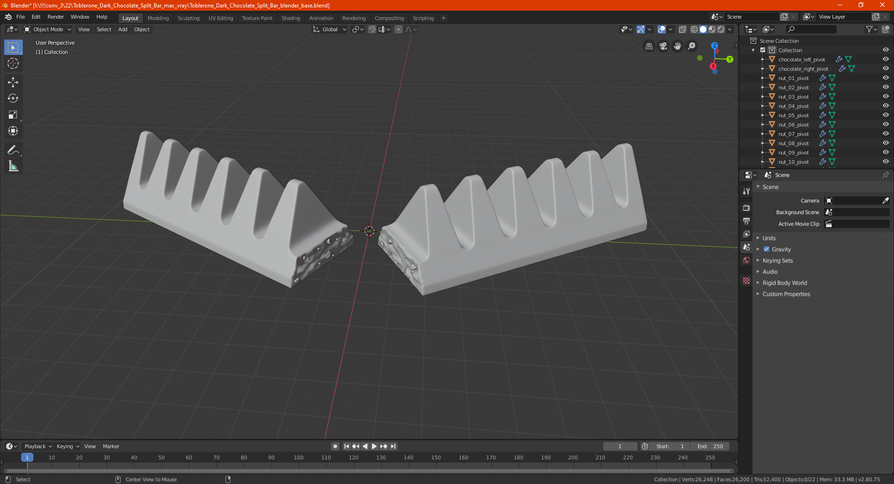This screenshot has height=484, width=894.
Task: Switch to rendered viewport shading
Action: coord(721,29)
